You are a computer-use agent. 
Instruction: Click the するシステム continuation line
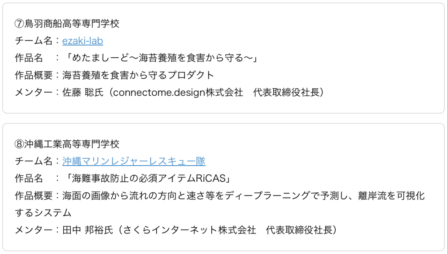[x=43, y=212]
